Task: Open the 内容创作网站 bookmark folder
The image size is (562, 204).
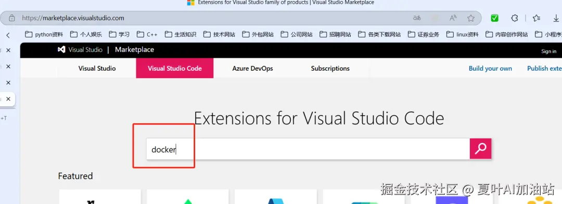Action: click(x=507, y=34)
